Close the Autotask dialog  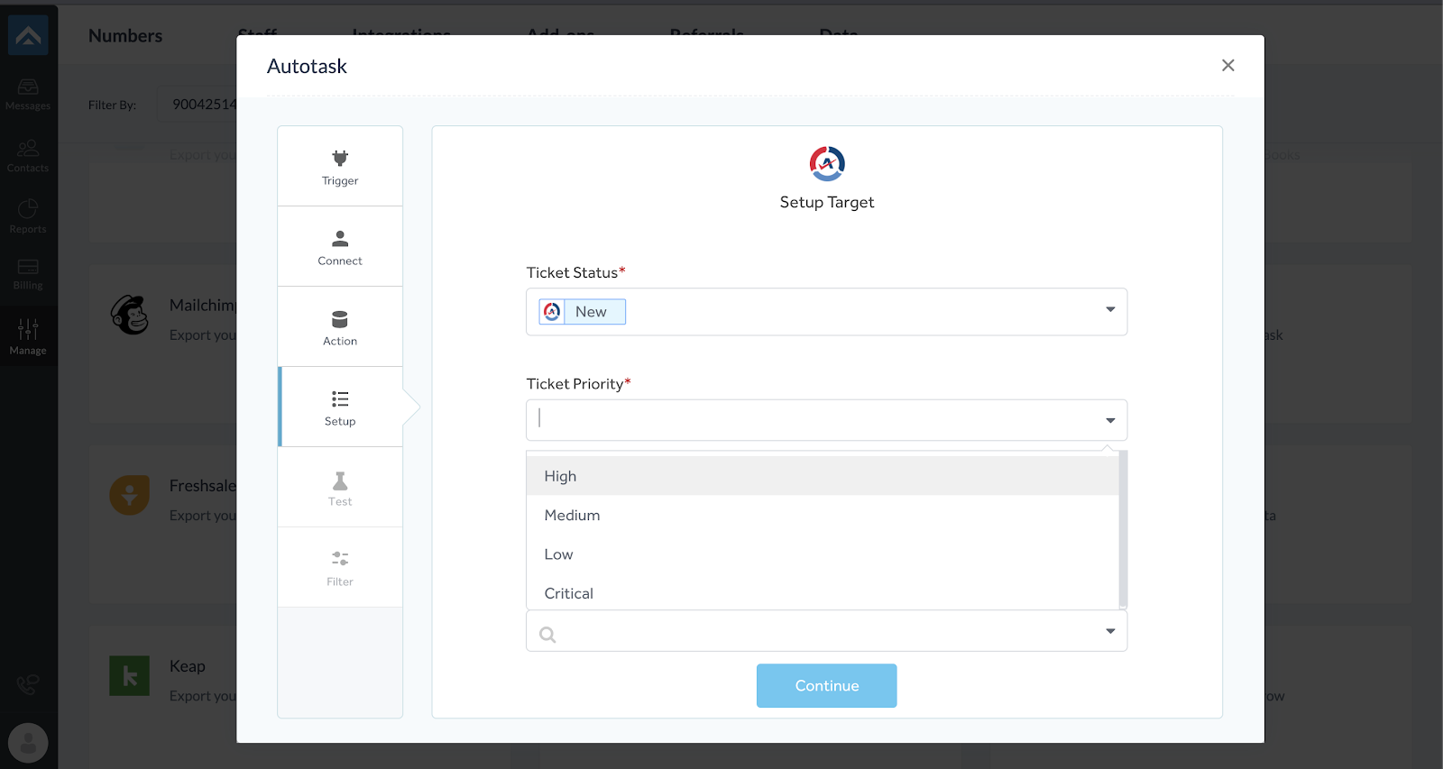point(1227,65)
